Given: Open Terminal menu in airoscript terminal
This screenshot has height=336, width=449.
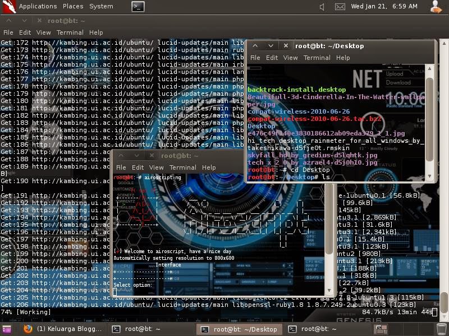Looking at the screenshot, I should tap(183, 167).
